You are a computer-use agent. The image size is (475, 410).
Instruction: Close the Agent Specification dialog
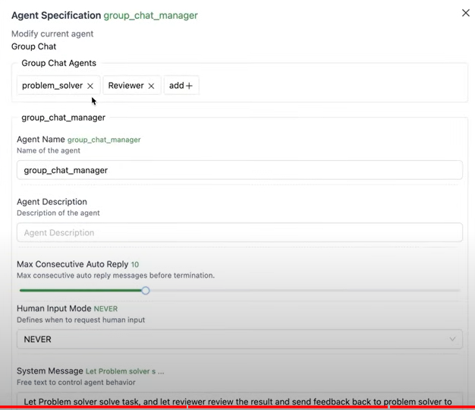click(465, 13)
